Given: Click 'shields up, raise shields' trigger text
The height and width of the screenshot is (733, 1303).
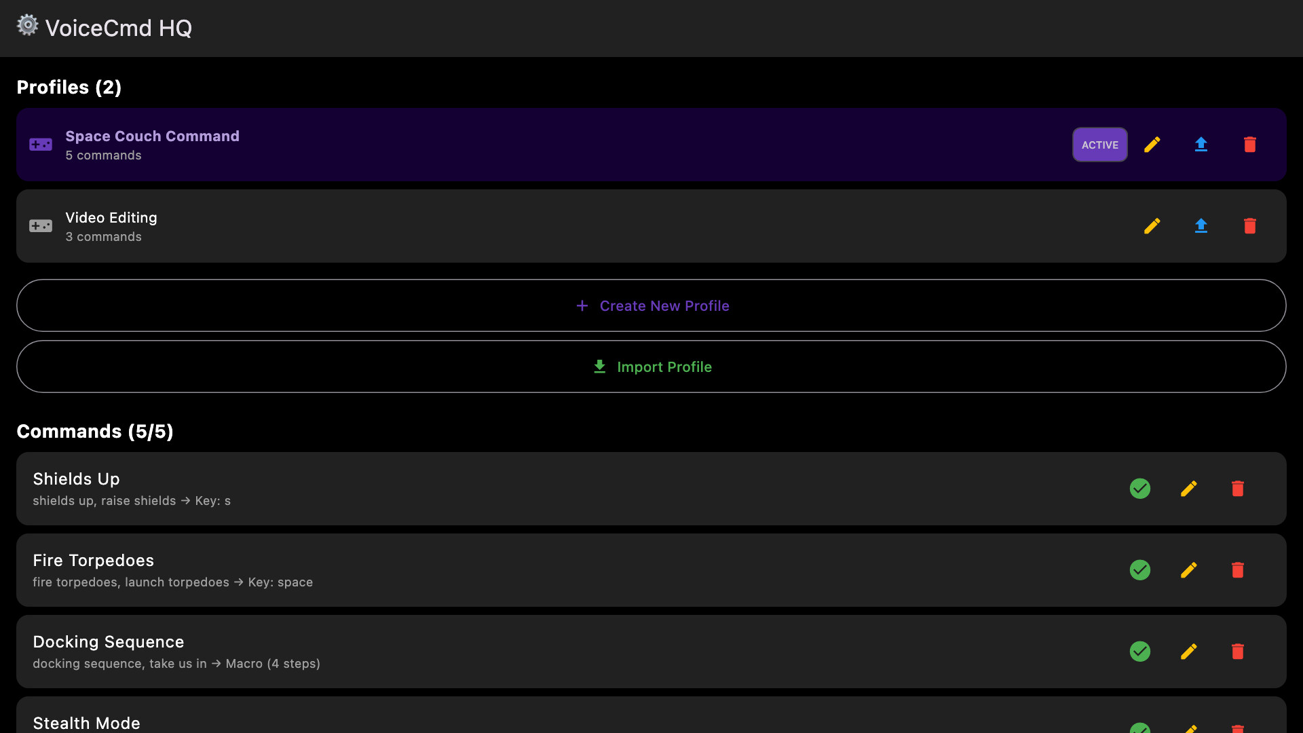Looking at the screenshot, I should tap(105, 501).
